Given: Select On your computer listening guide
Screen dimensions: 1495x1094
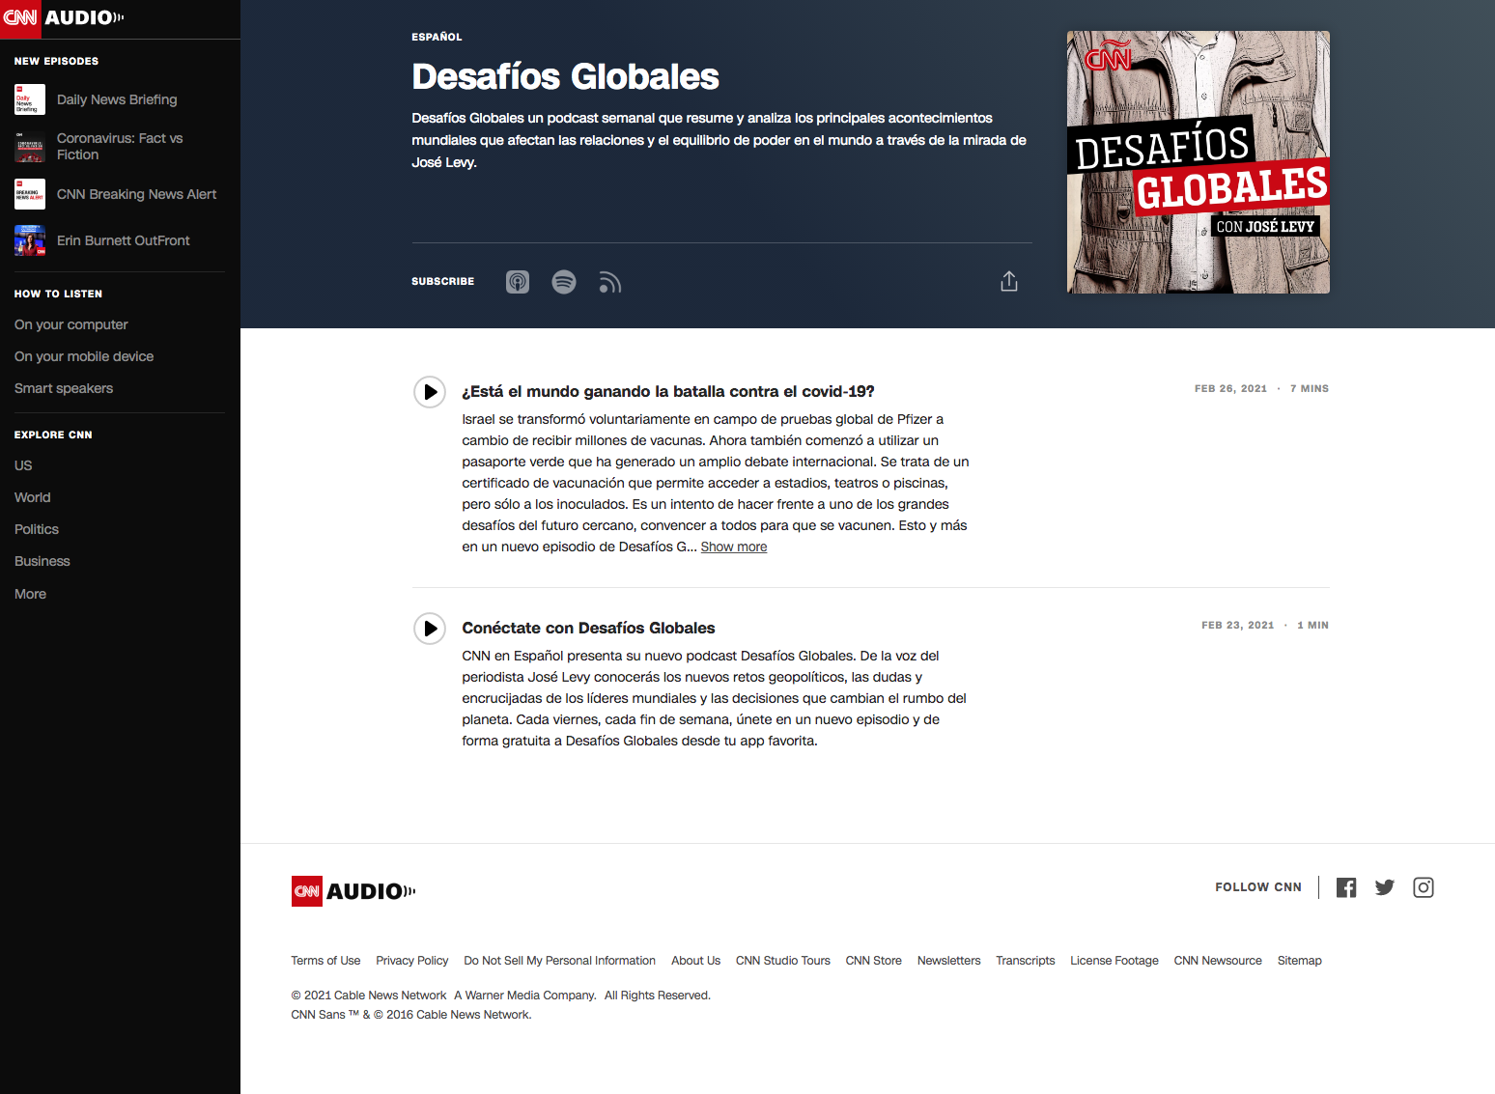Looking at the screenshot, I should click(71, 324).
